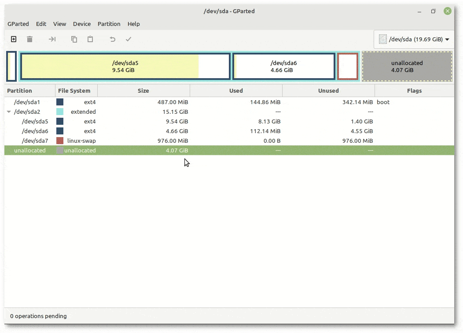Apply all operations with the checkmark icon
This screenshot has width=463, height=333.
[x=129, y=39]
